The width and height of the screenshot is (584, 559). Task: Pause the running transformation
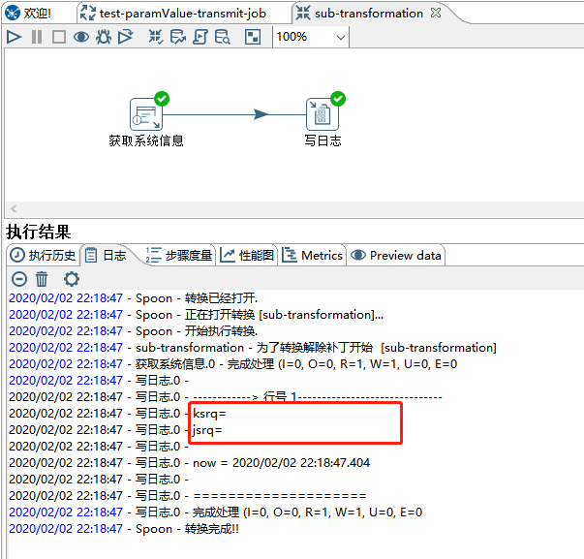coord(37,37)
